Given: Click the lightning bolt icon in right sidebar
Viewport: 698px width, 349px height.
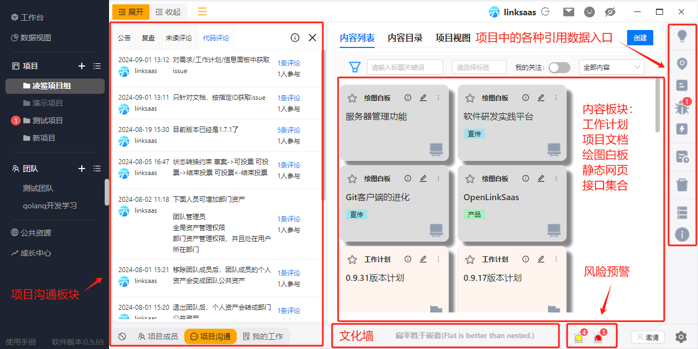Looking at the screenshot, I should click(x=682, y=129).
